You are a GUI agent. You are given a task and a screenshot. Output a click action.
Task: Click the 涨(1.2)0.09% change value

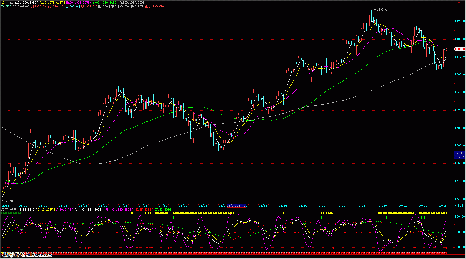(x=155, y=6)
